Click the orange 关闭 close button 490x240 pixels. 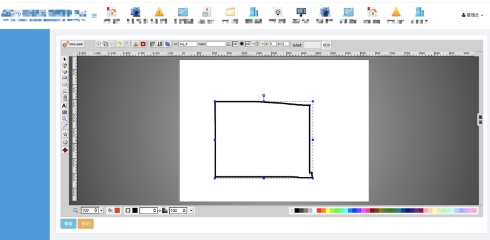[86, 223]
